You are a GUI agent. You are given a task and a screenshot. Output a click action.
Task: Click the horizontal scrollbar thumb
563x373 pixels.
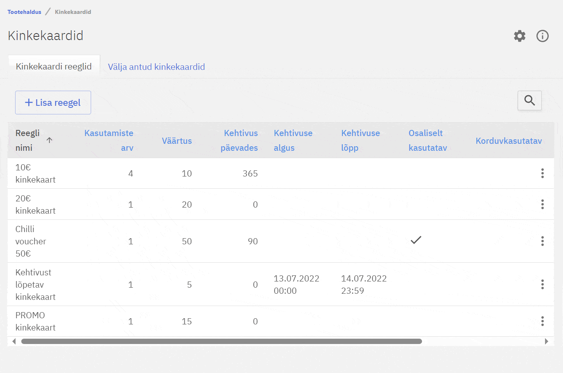[221, 342]
